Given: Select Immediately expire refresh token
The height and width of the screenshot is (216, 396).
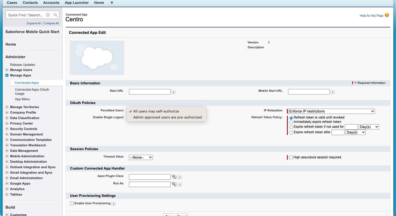Looking at the screenshot, I should (291, 122).
